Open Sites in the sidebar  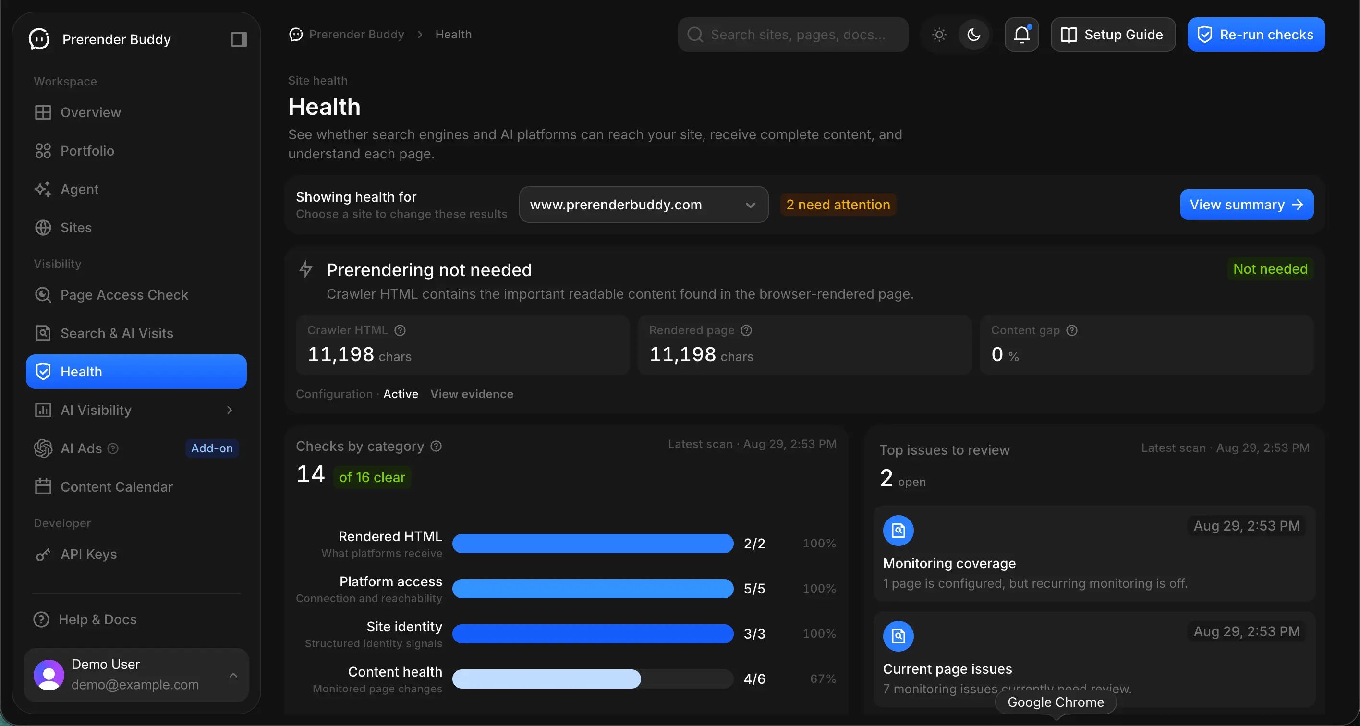pyautogui.click(x=136, y=228)
